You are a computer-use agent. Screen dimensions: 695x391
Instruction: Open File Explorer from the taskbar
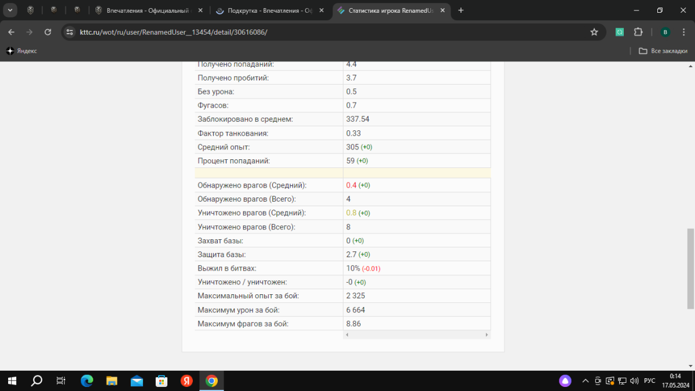[112, 381]
